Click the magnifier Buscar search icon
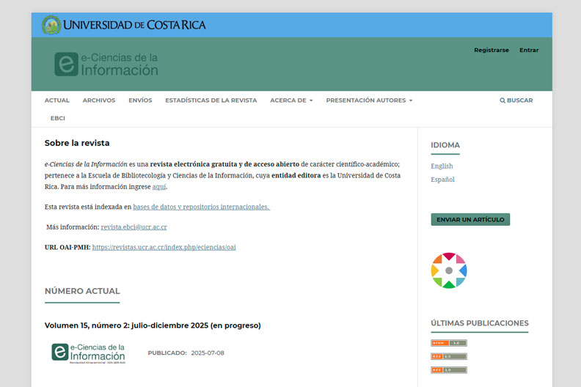This screenshot has height=387, width=581. pos(503,100)
